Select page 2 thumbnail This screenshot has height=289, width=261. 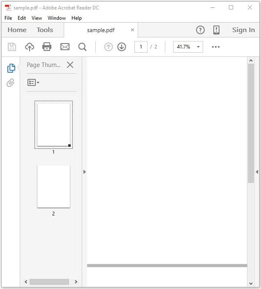coord(54,187)
